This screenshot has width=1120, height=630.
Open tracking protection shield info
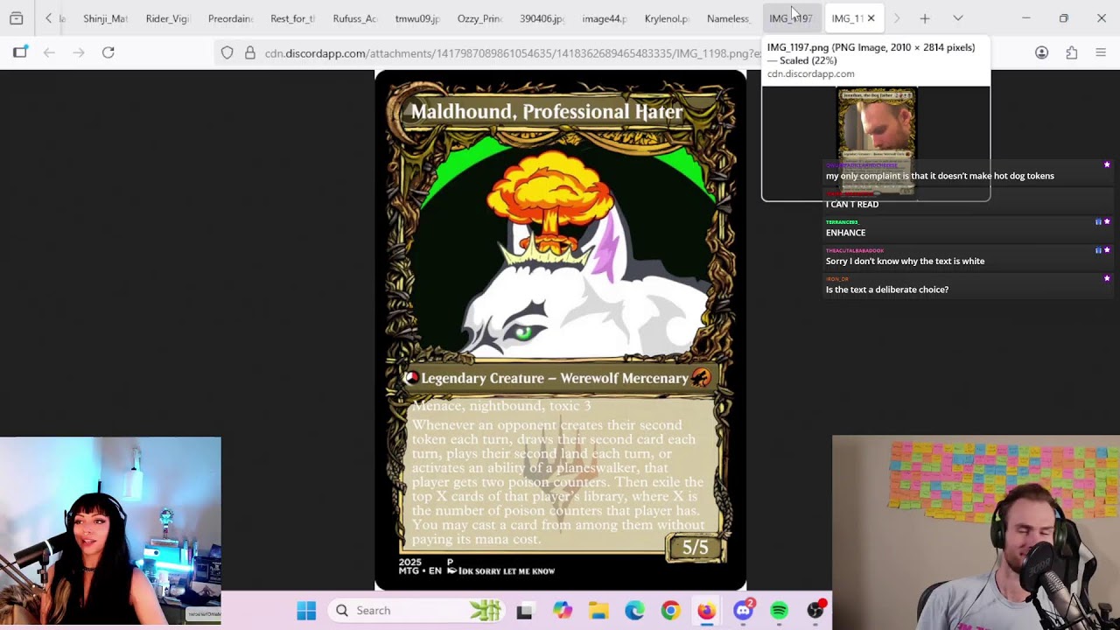pos(227,53)
